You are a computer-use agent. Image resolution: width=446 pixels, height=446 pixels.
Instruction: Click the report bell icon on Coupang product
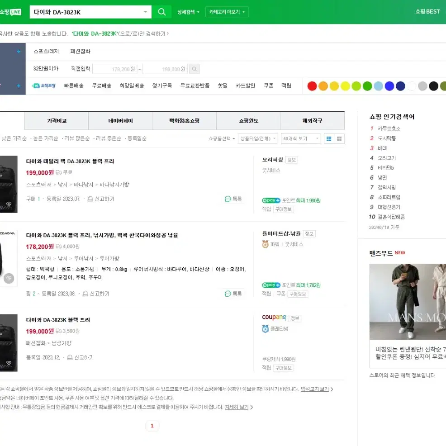click(x=70, y=357)
